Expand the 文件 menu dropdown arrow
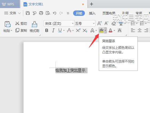Image resolution: width=150 pixels, height=113 pixels. point(19,13)
